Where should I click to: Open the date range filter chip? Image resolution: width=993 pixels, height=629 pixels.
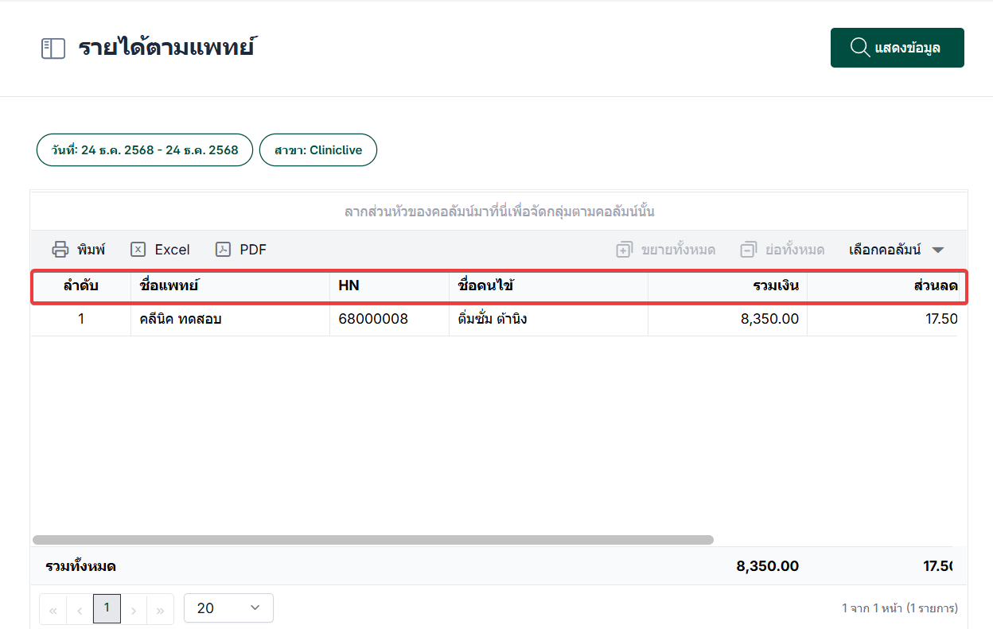click(145, 150)
